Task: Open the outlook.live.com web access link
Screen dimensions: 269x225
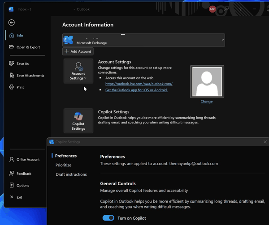Action: click(139, 84)
